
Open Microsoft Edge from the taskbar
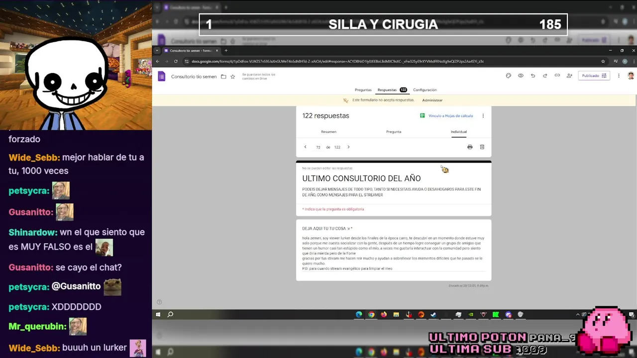click(359, 314)
